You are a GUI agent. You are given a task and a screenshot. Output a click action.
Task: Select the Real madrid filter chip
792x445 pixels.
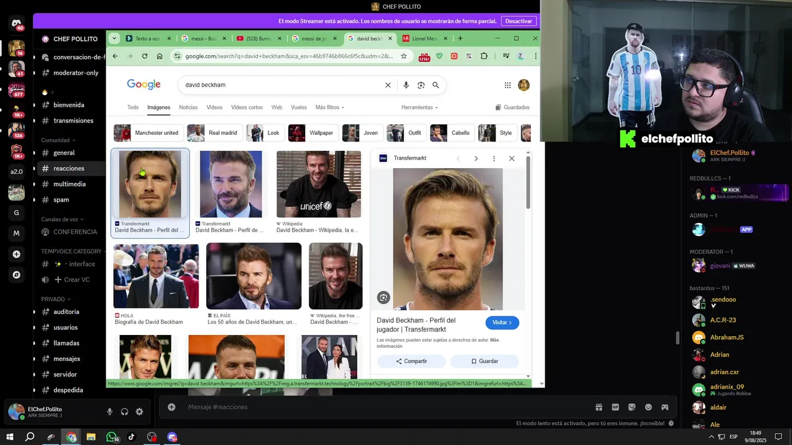(x=215, y=133)
